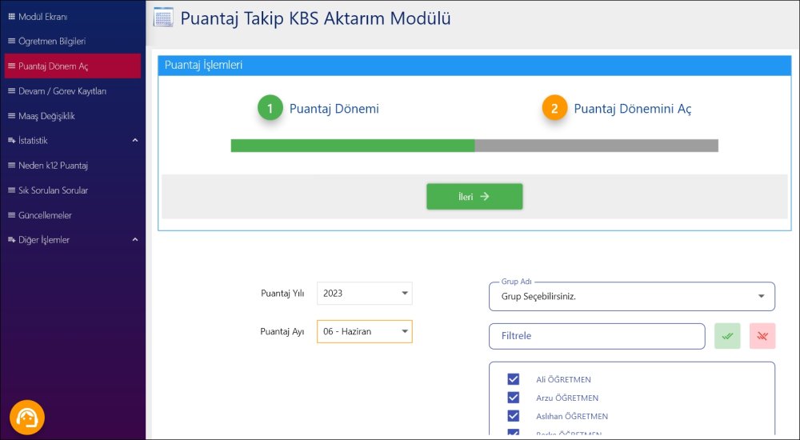Click the calendar icon beside module title
Viewport: 800px width, 440px height.
[163, 18]
